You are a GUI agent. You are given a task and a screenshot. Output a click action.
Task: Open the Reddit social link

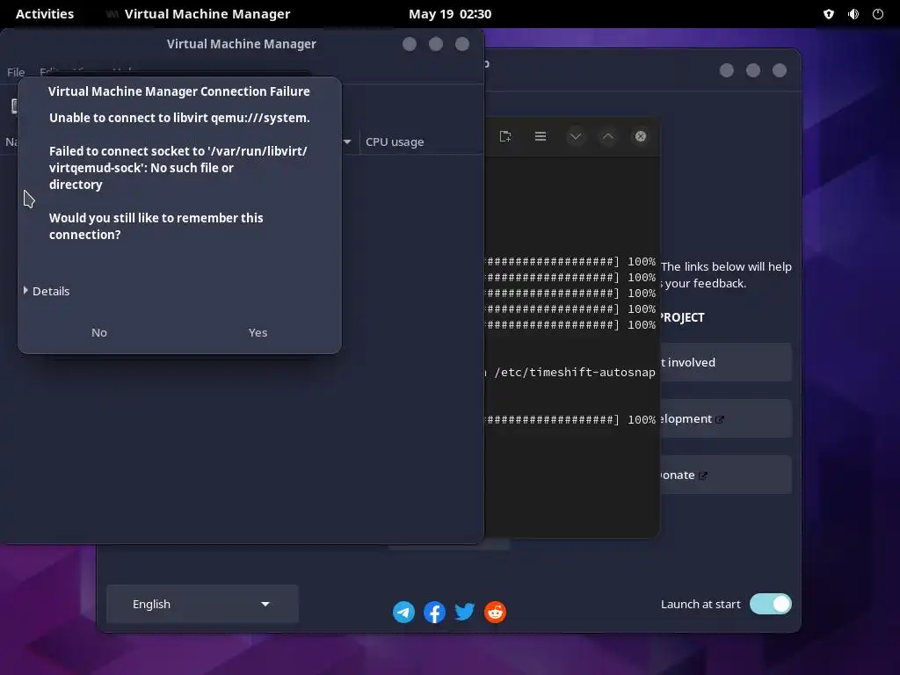tap(495, 612)
